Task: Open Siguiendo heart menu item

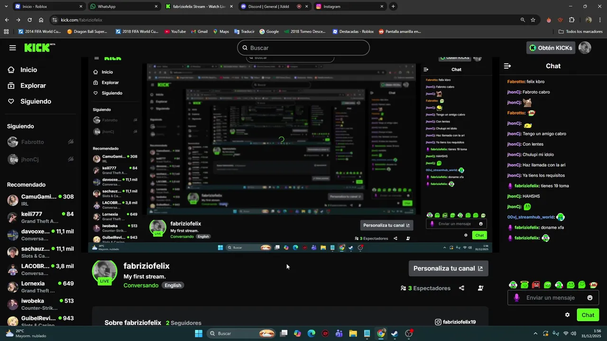Action: pyautogui.click(x=36, y=101)
